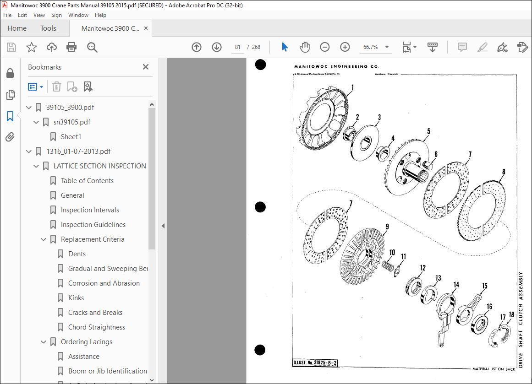Add new bookmark icon
Screen dimensions: 532x384
72,87
